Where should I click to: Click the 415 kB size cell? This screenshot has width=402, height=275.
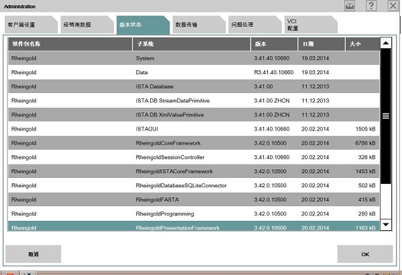tap(366, 199)
